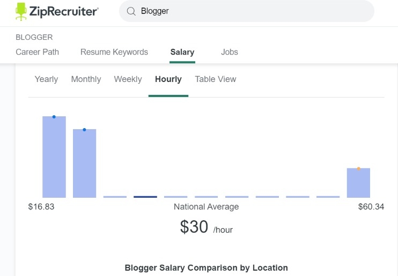
Task: Click the blue dot atop the first bar
Action: coord(54,117)
